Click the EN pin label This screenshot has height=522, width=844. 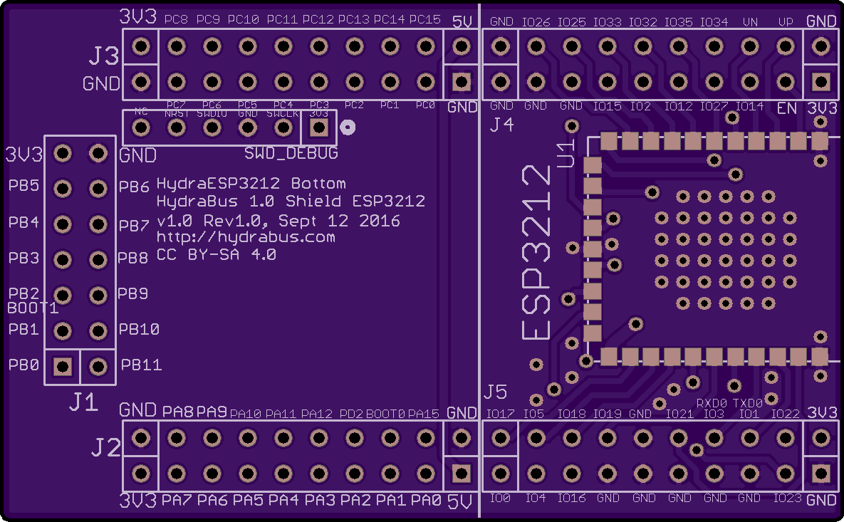(x=786, y=108)
